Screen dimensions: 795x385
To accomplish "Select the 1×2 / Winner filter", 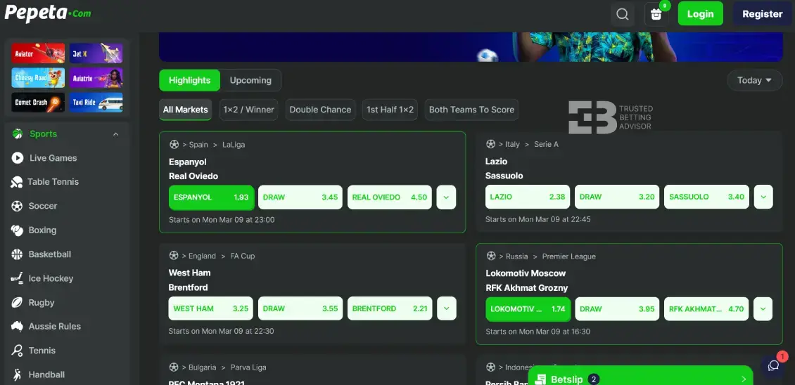I will (x=248, y=110).
